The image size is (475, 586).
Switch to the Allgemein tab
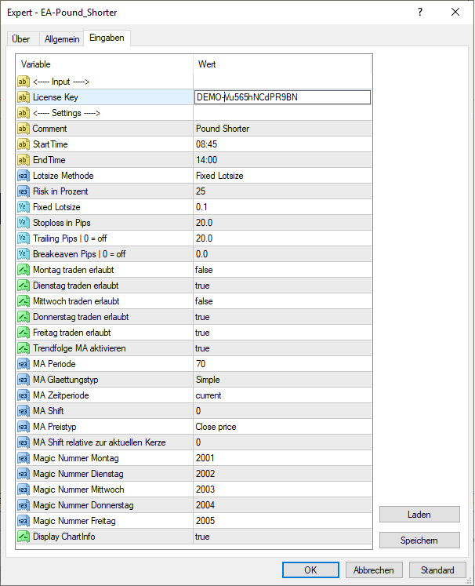(x=60, y=38)
